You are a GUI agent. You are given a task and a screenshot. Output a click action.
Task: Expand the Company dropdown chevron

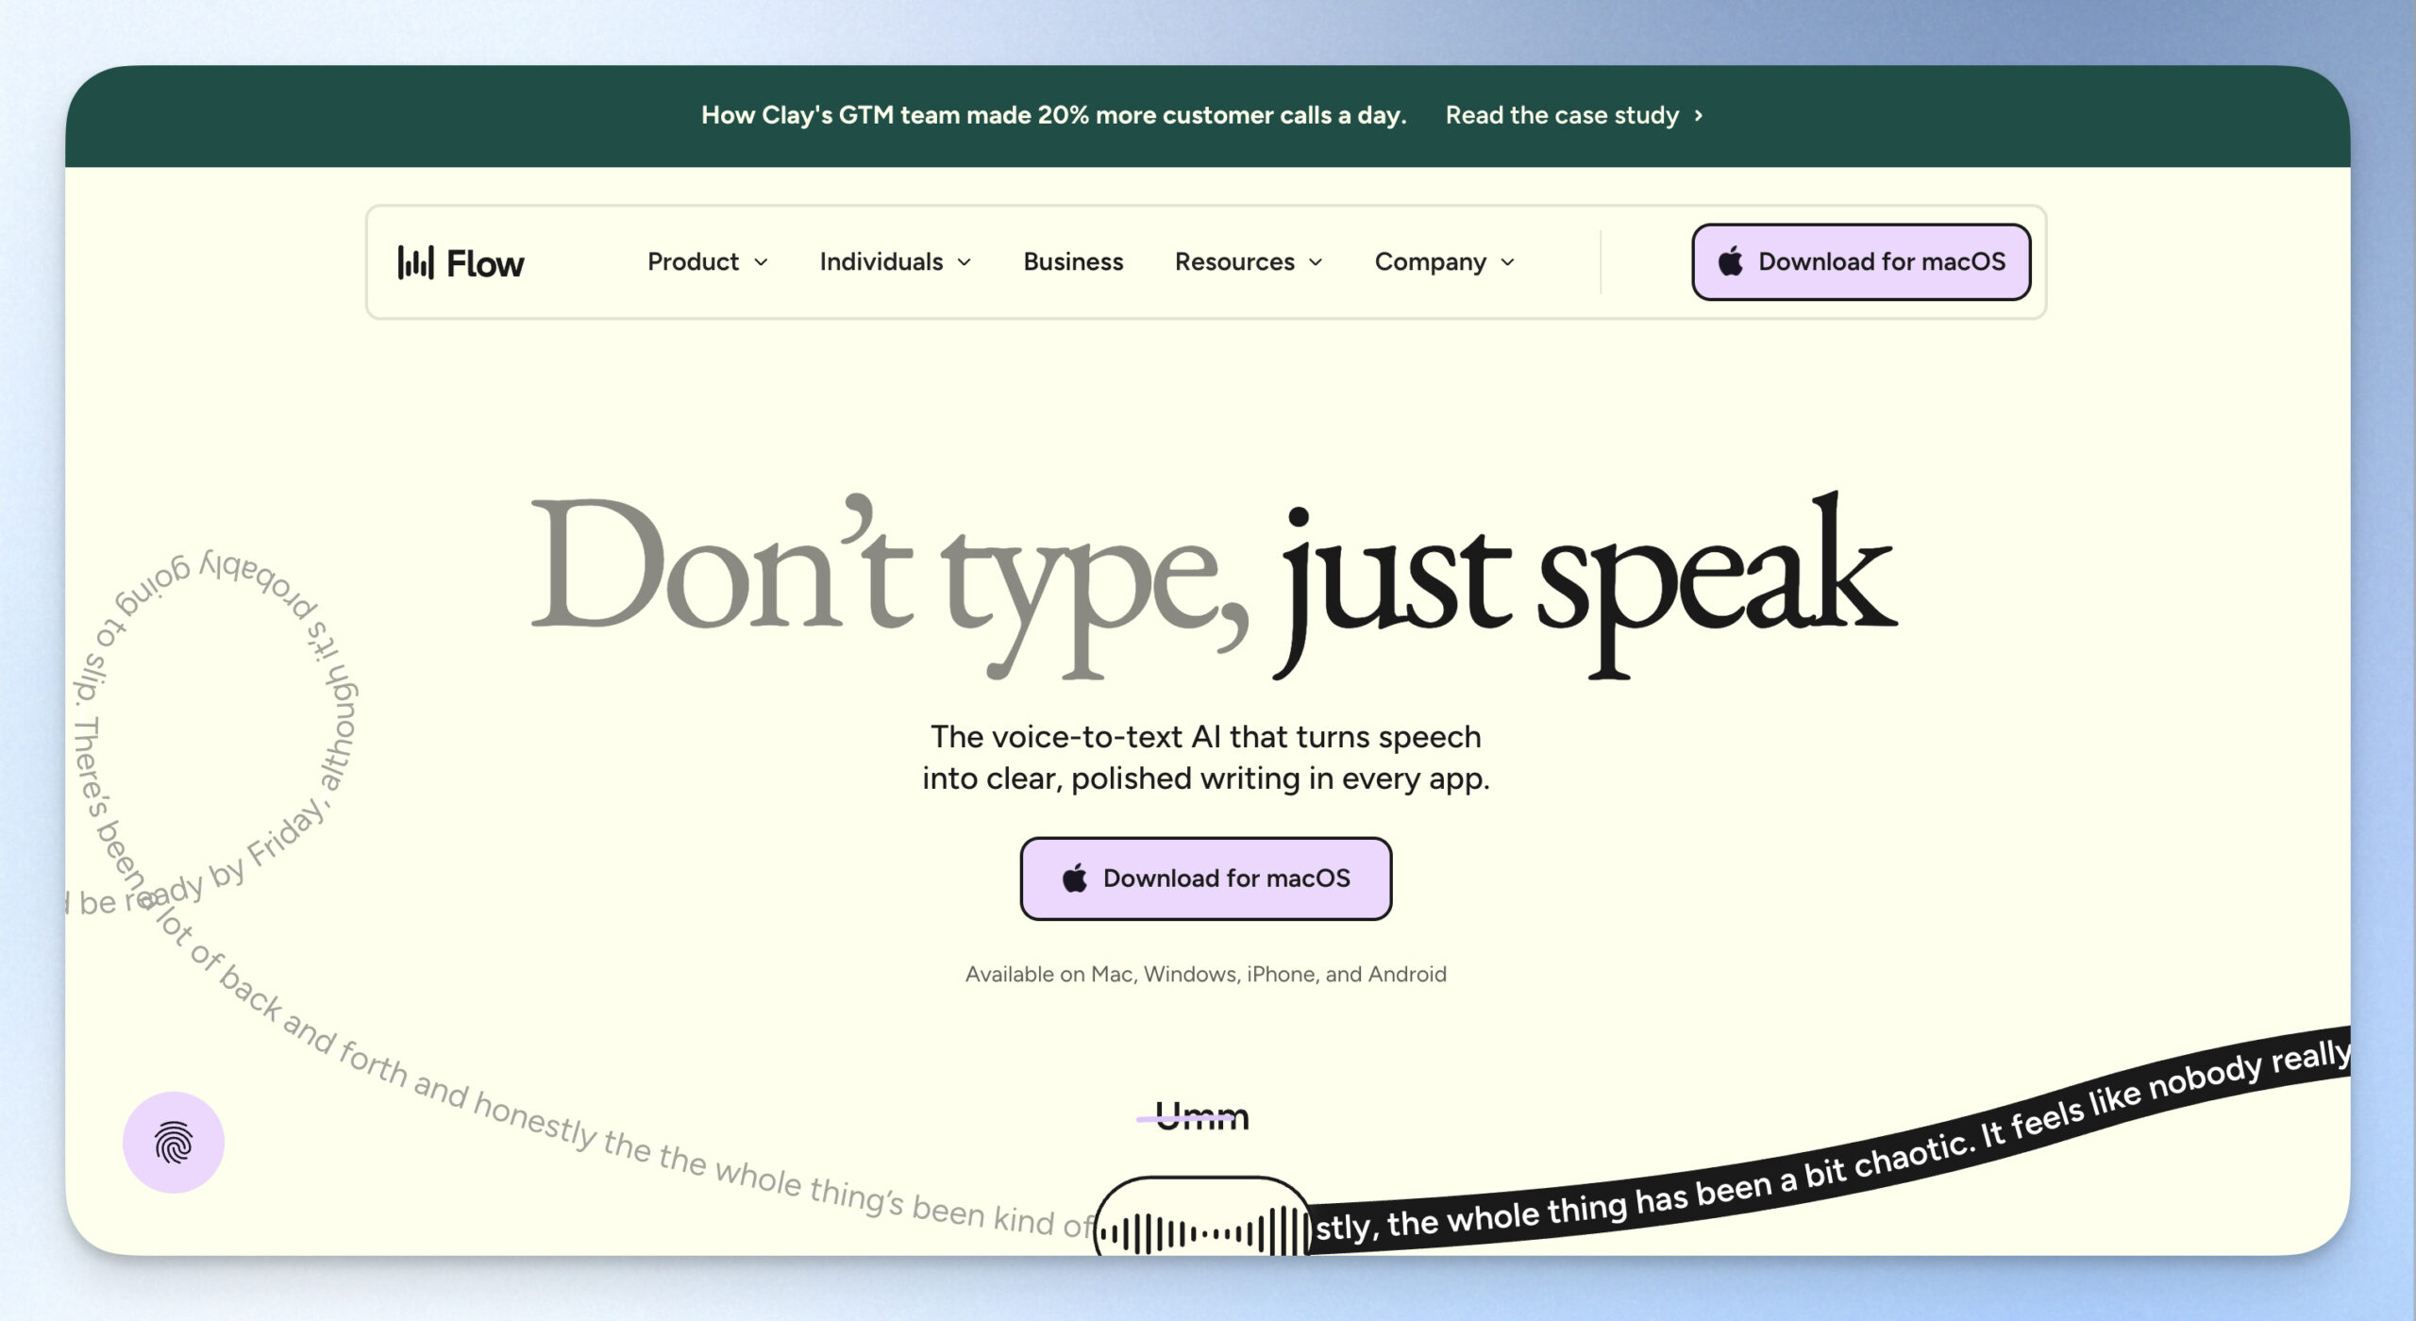pos(1507,262)
